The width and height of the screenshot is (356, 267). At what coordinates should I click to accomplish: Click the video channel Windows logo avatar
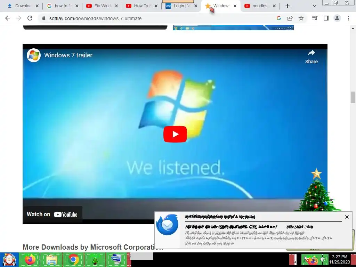pyautogui.click(x=34, y=55)
